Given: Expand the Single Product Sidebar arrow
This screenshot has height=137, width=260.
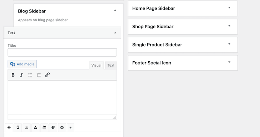Looking at the screenshot, I should point(229,44).
